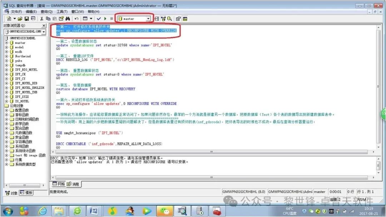386x217 pixels.
Task: Click the Open file folder icon
Action: [20, 19]
